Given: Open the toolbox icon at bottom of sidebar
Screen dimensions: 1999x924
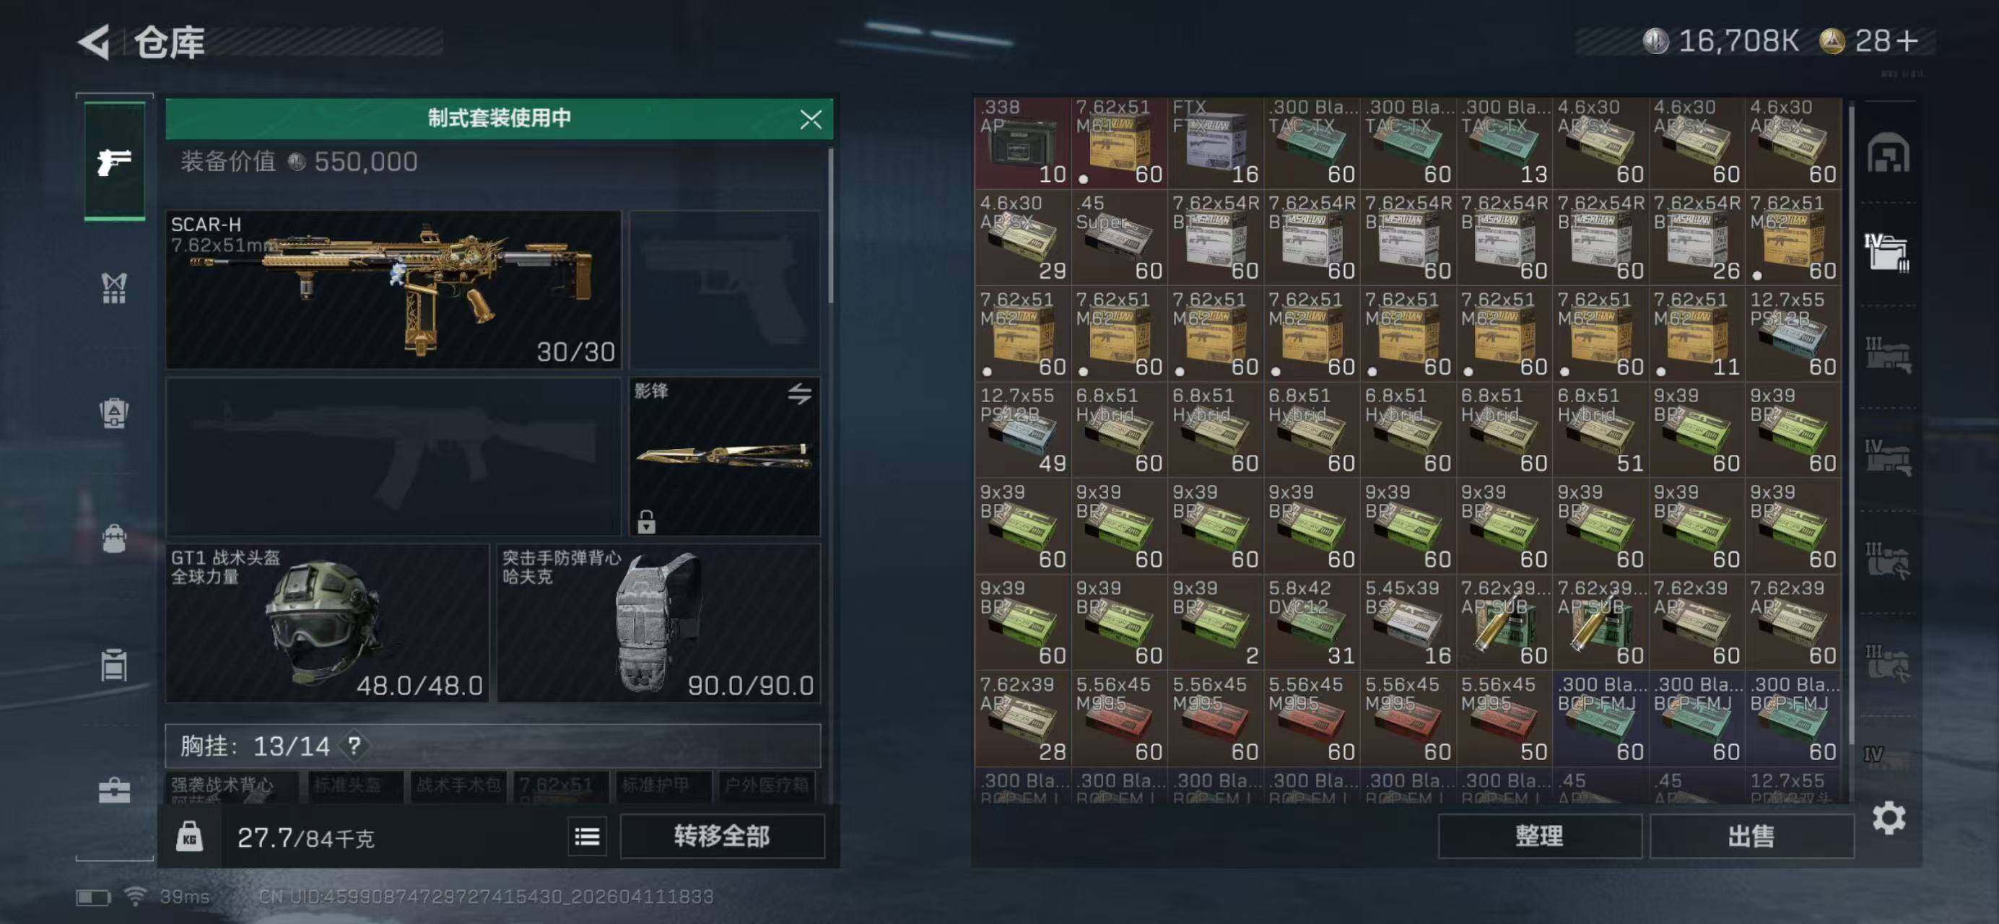Looking at the screenshot, I should click(x=114, y=790).
